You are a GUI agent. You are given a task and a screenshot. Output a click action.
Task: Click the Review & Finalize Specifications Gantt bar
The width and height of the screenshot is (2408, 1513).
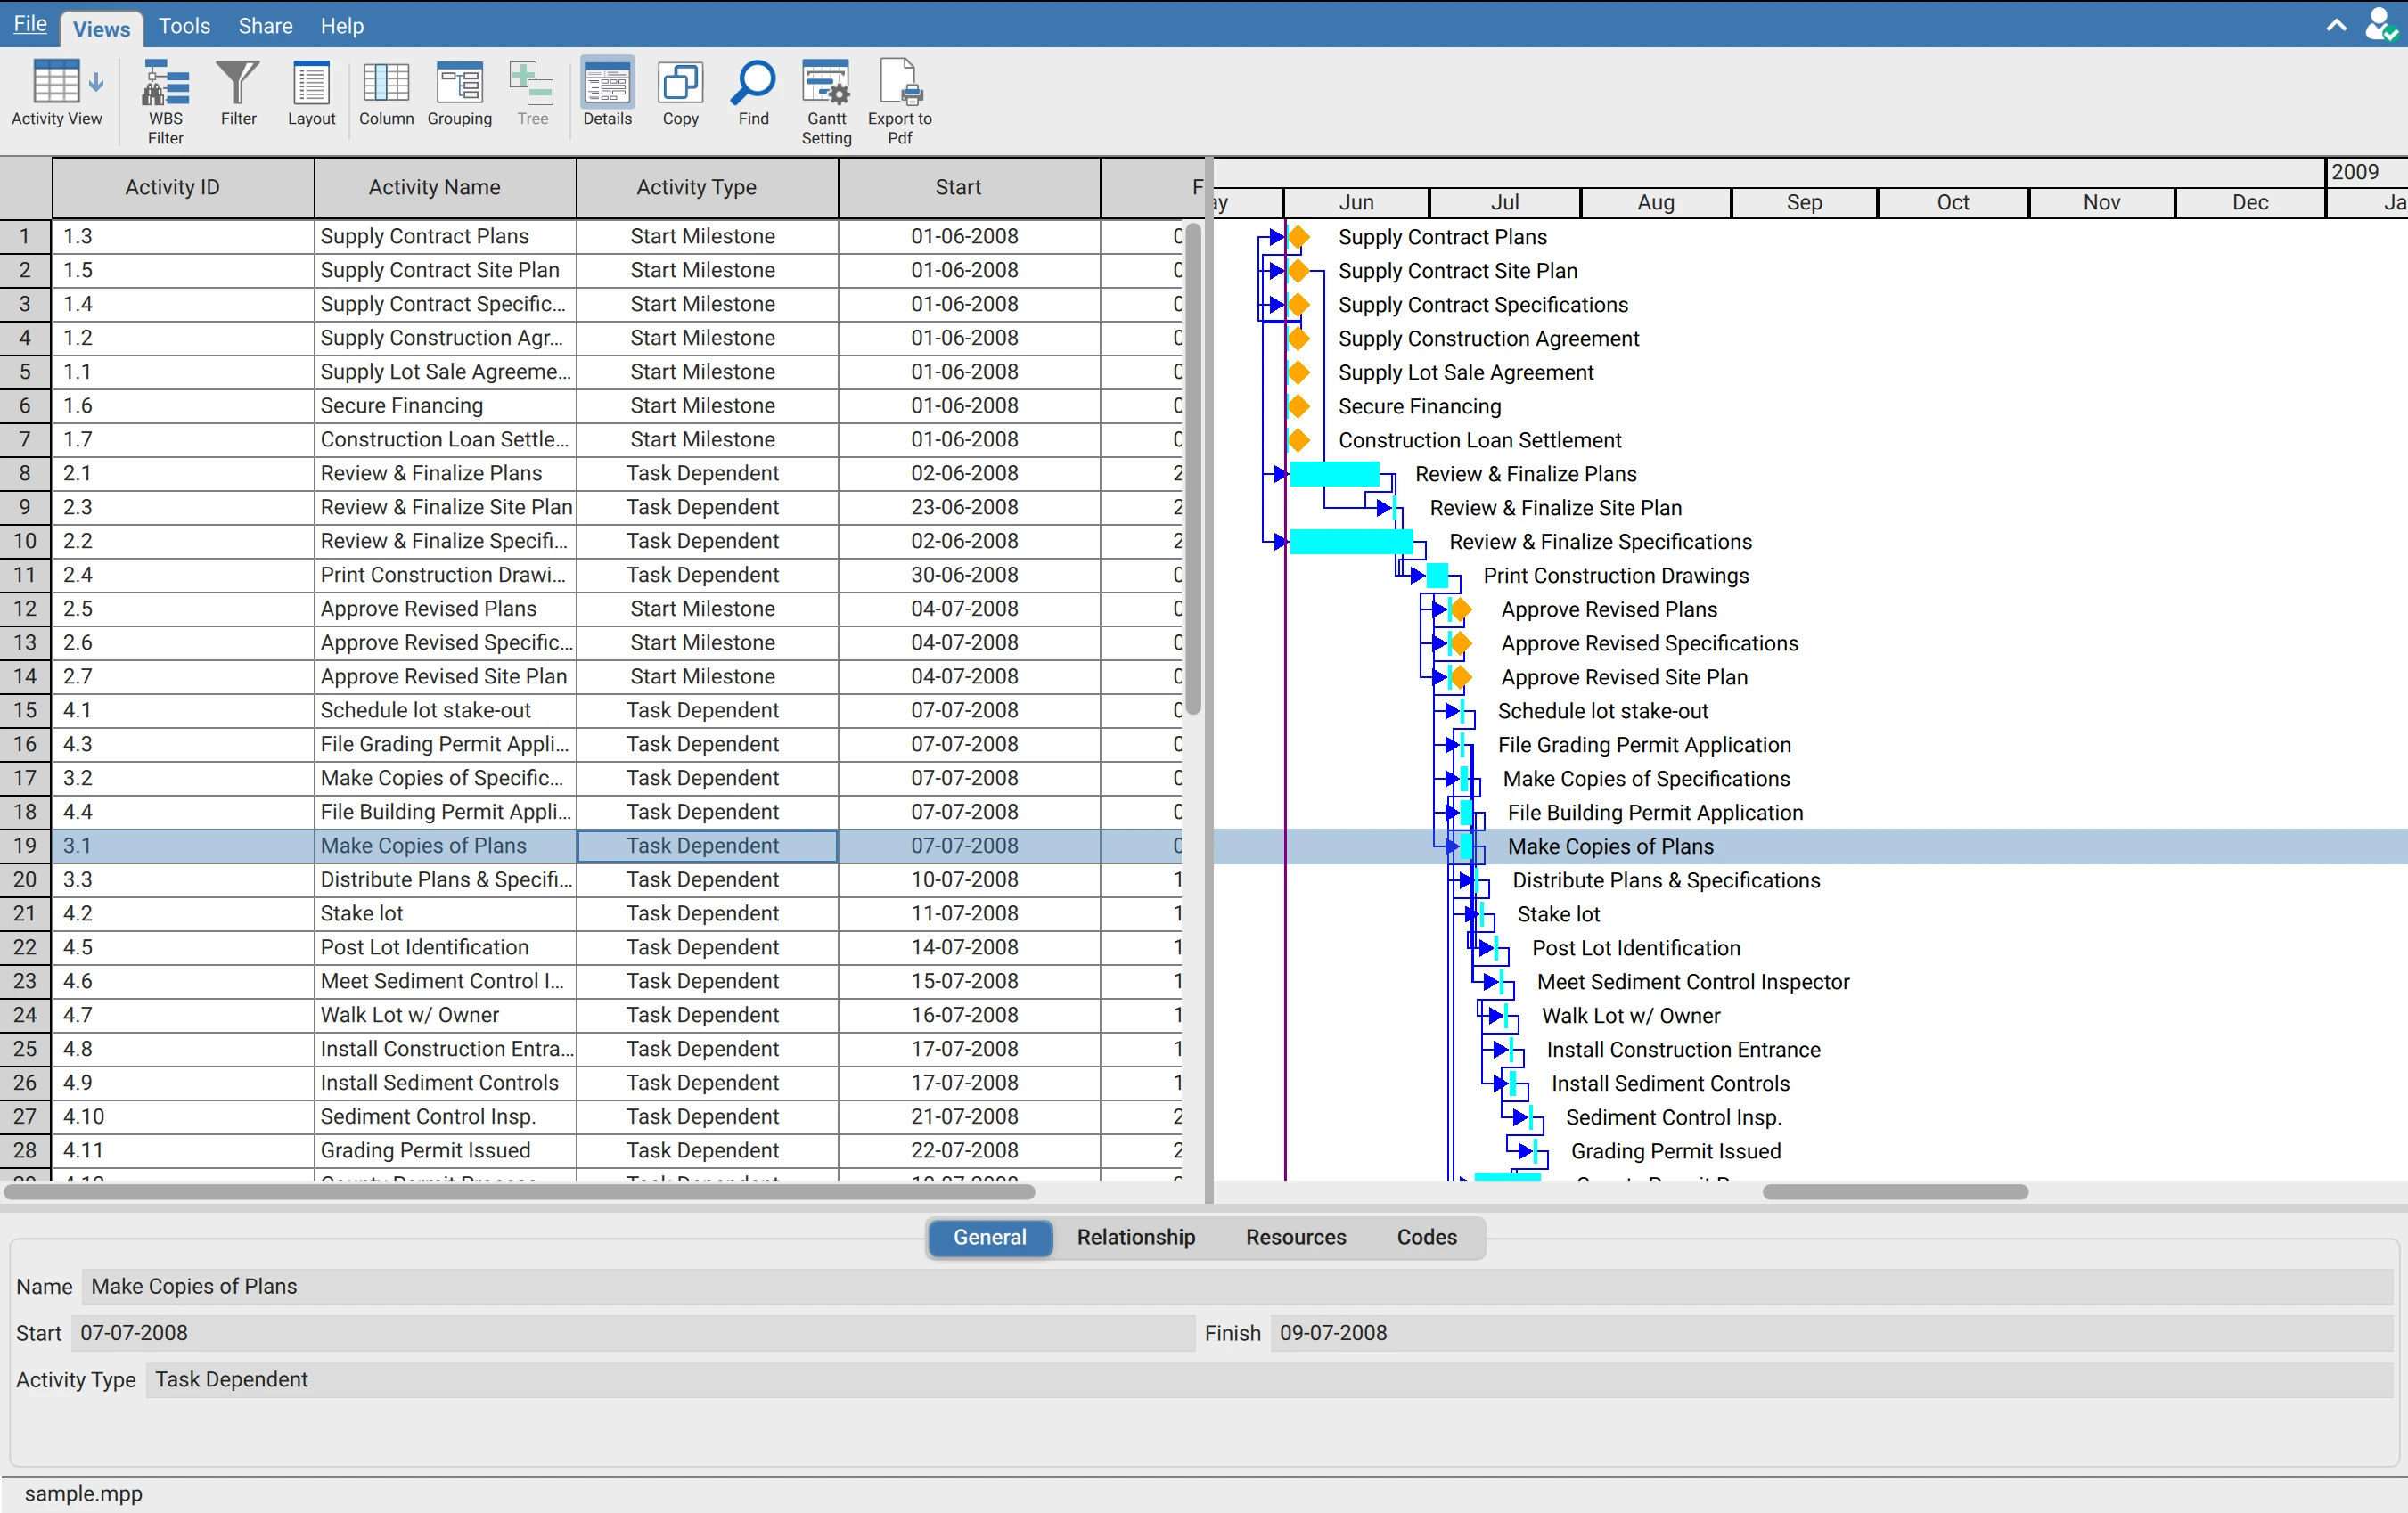(1351, 541)
